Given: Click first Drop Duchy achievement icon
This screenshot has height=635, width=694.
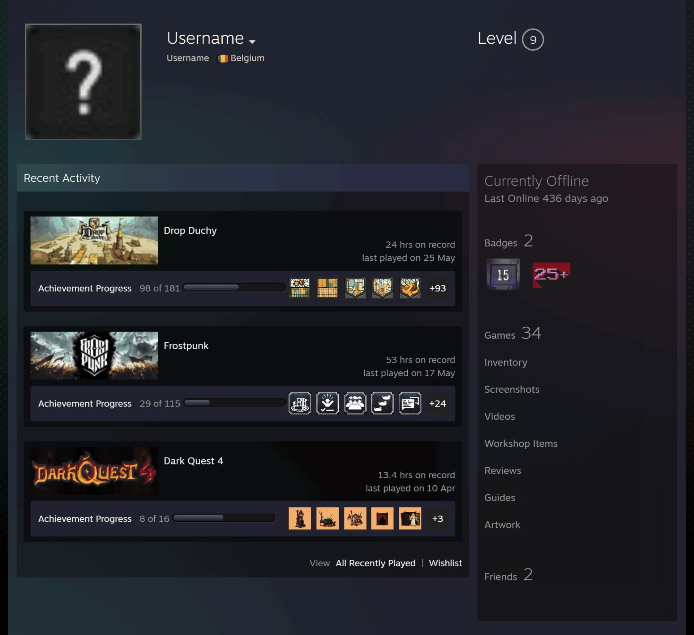Looking at the screenshot, I should tap(300, 288).
